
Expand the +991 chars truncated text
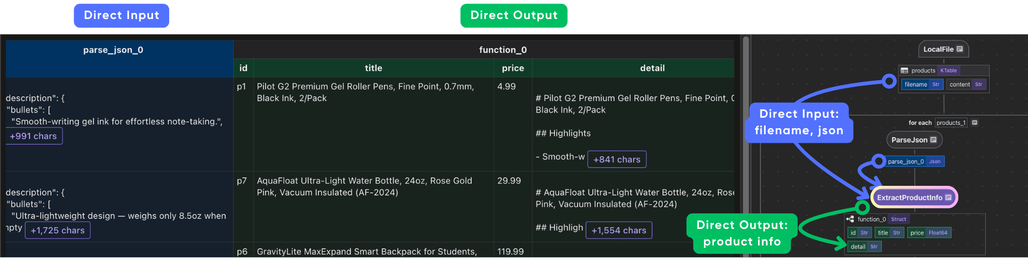[34, 136]
